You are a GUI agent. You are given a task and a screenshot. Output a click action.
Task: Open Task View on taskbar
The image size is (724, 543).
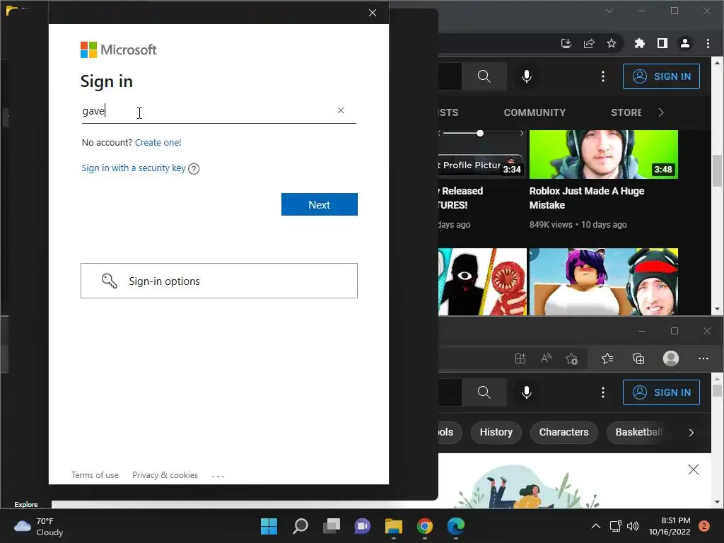[332, 526]
